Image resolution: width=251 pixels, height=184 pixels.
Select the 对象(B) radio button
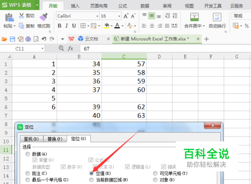tap(155, 180)
